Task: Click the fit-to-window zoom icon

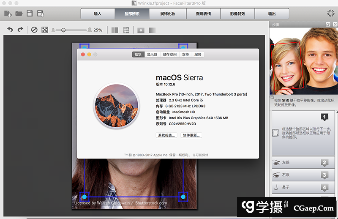Action: (x=44, y=30)
